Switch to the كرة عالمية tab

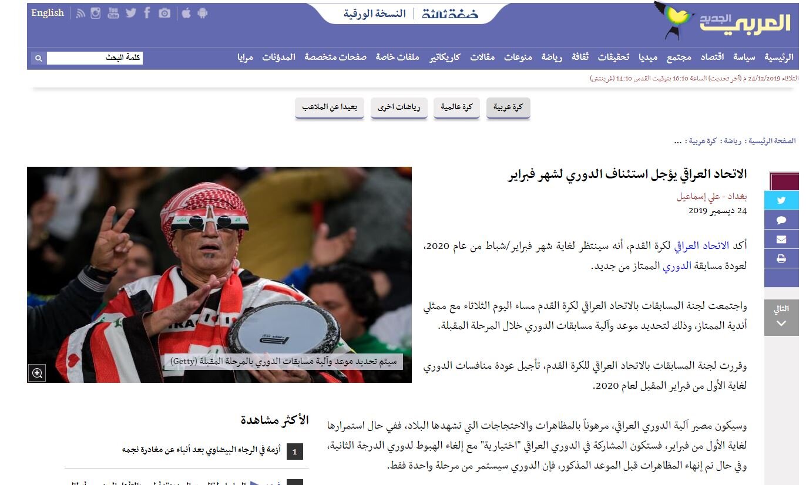(456, 108)
